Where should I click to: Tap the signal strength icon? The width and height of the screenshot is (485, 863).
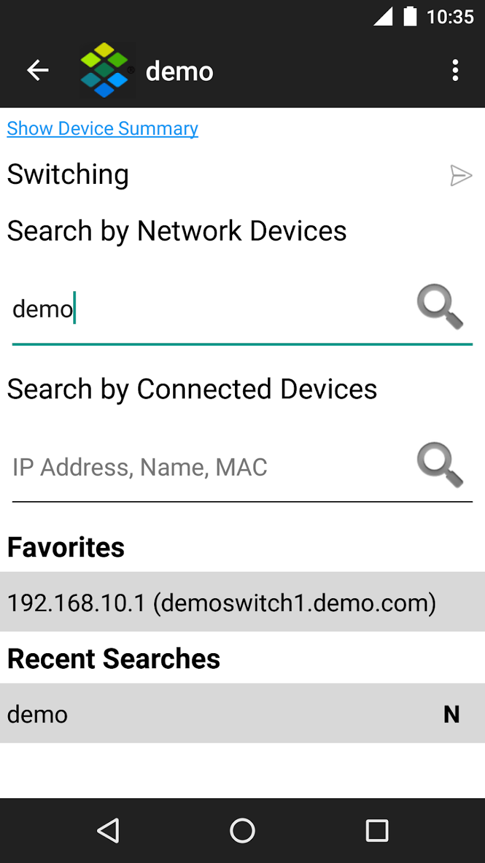(x=383, y=17)
